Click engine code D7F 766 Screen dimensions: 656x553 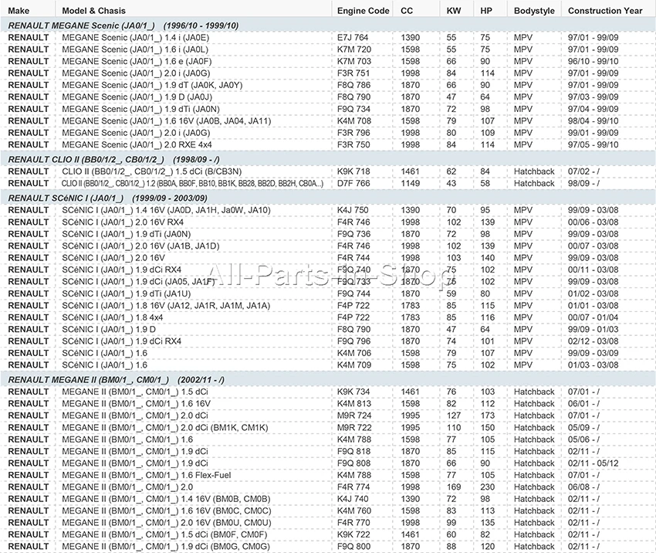pos(353,183)
